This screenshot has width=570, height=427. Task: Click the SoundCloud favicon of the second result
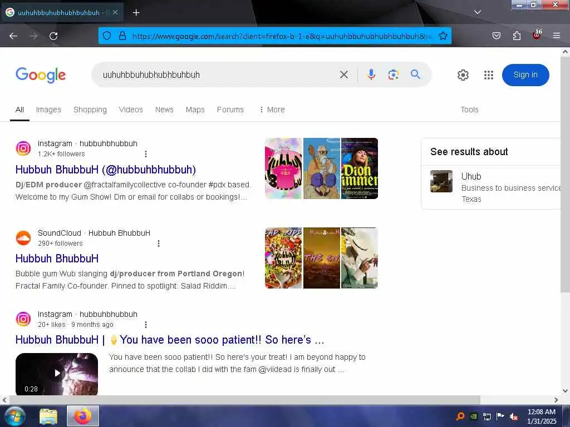coord(23,238)
